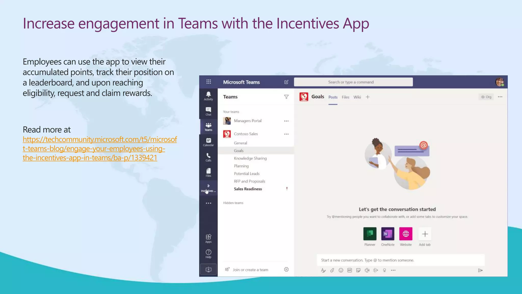522x294 pixels.
Task: Start a Meet now video call
Action: (x=367, y=270)
